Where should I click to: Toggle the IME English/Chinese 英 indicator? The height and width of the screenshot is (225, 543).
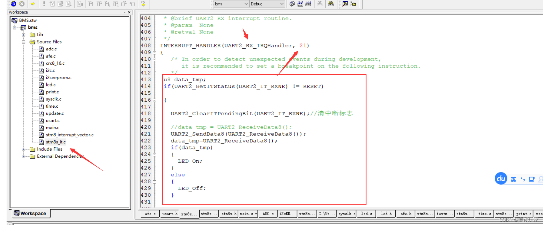[513, 179]
